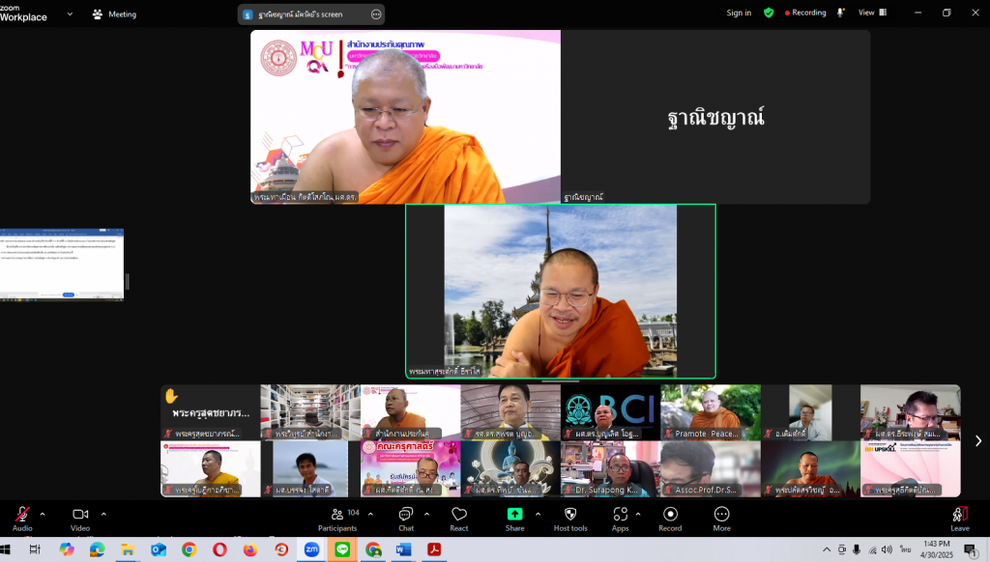Click the green Share screen button
Image resolution: width=990 pixels, height=562 pixels.
514,516
